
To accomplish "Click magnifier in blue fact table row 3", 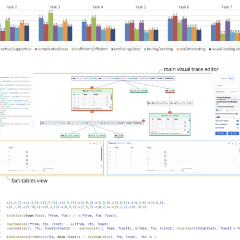I will 165,160.
